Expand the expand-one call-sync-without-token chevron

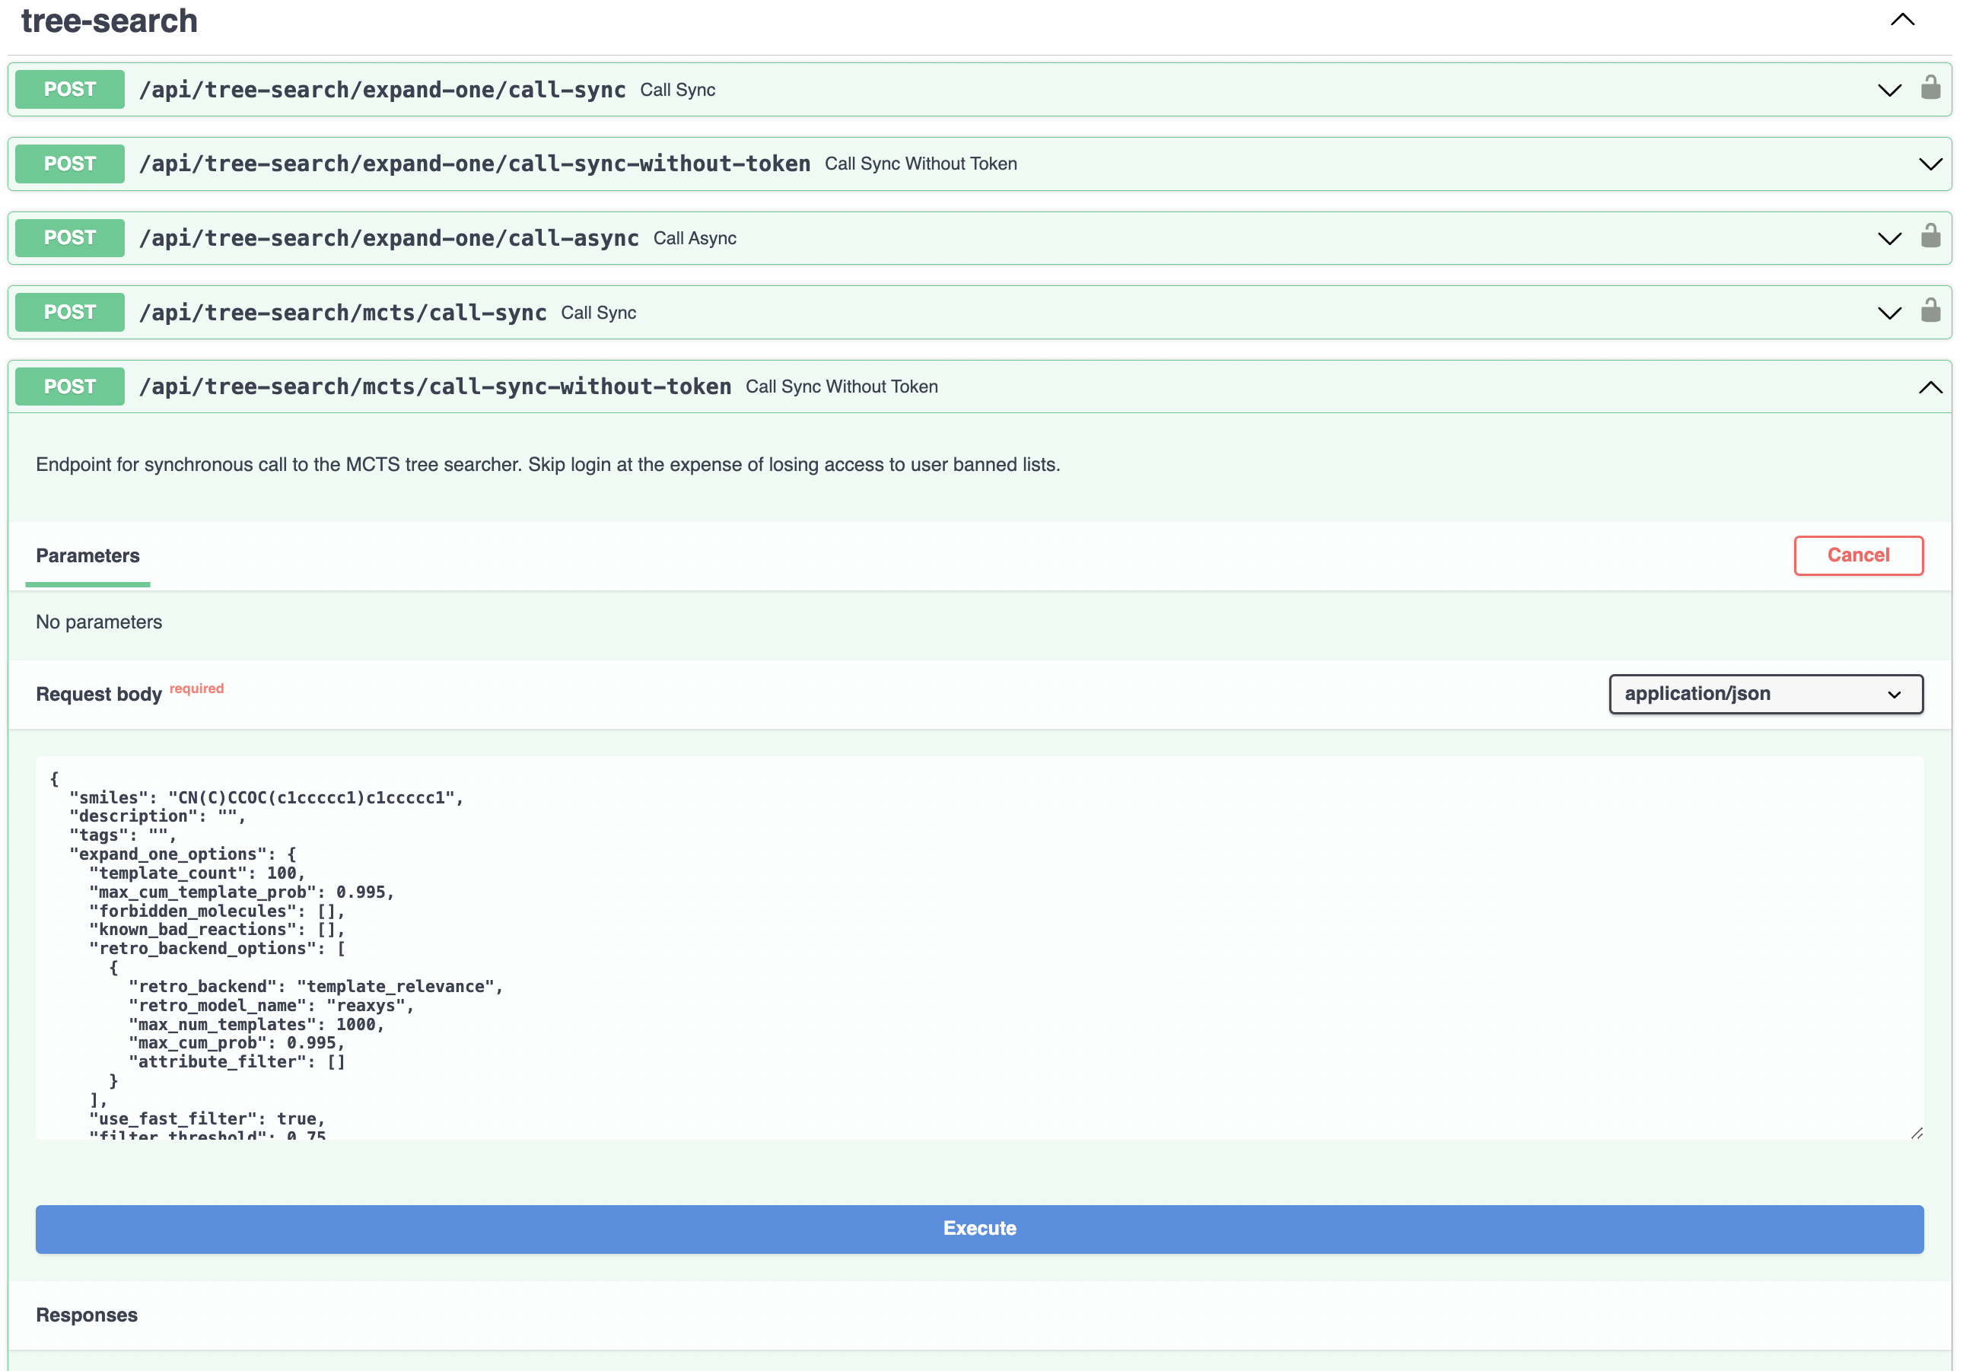point(1930,164)
